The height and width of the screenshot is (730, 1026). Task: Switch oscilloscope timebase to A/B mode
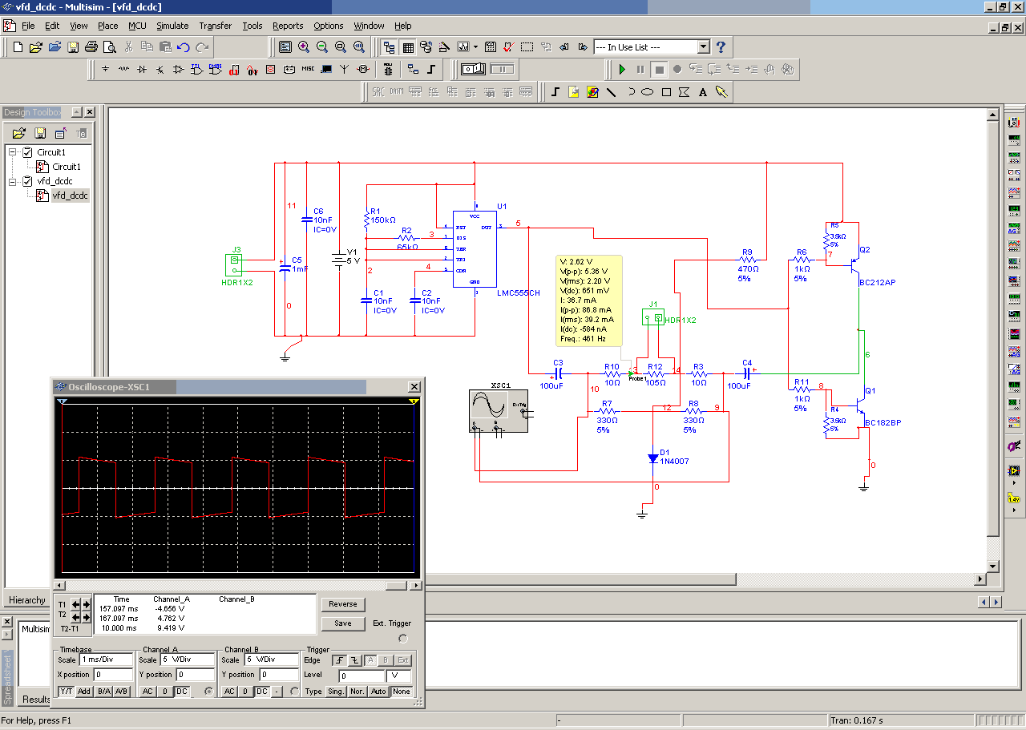pyautogui.click(x=122, y=692)
